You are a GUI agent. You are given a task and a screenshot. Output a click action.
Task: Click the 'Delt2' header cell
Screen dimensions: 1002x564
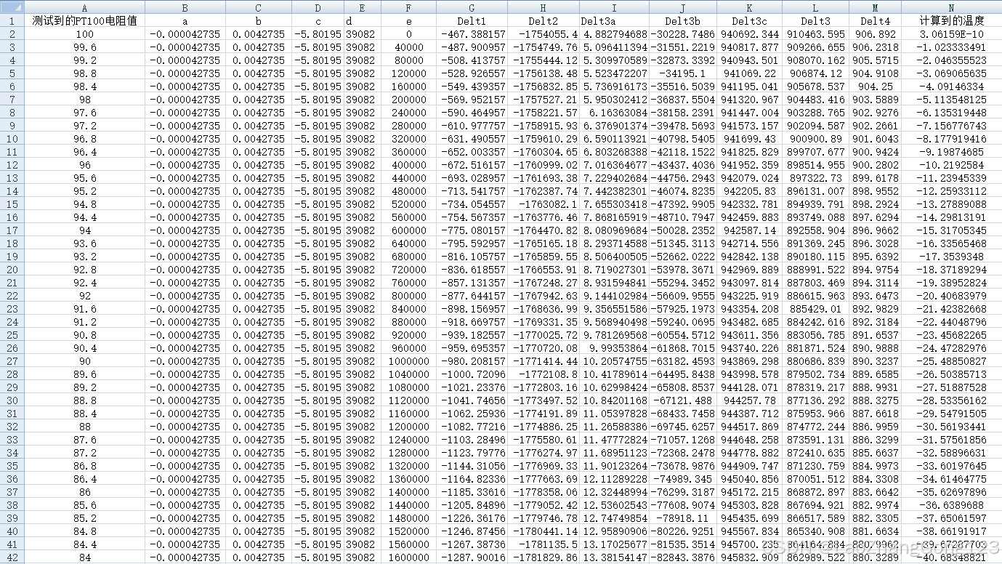[x=544, y=21]
